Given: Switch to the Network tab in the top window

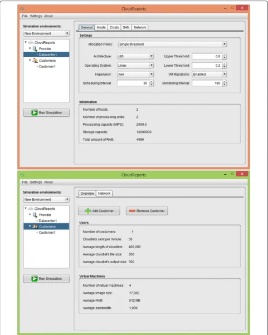Looking at the screenshot, I should coord(140,27).
